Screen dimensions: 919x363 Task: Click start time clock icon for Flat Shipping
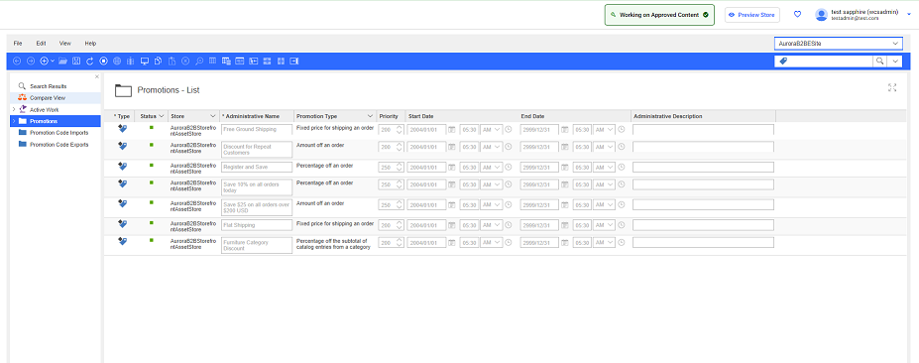509,225
